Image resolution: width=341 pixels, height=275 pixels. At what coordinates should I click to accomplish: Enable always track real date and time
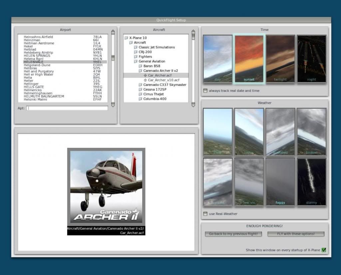(205, 91)
